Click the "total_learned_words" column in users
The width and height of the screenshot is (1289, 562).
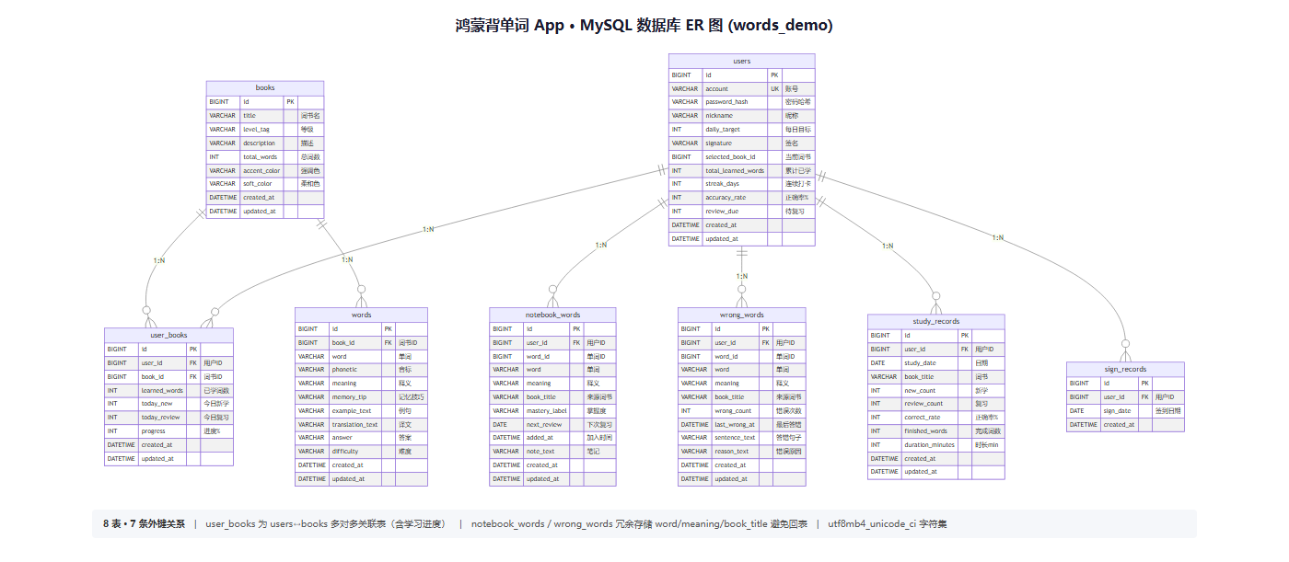(742, 170)
